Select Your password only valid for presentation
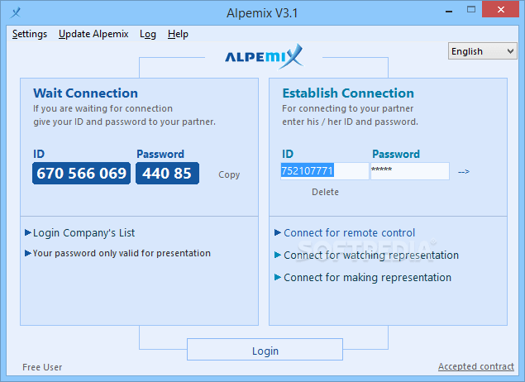This screenshot has height=382, width=525. click(122, 253)
